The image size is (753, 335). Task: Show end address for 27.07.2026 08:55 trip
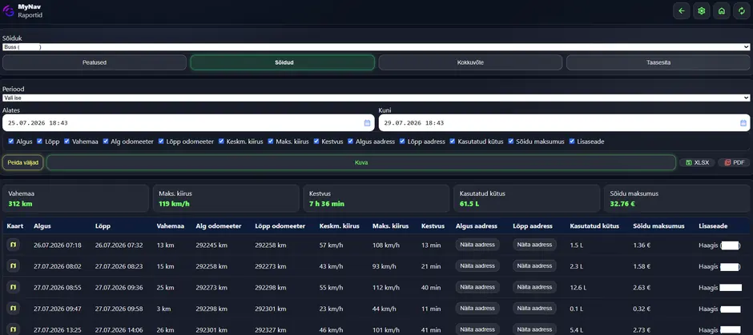[x=534, y=287]
